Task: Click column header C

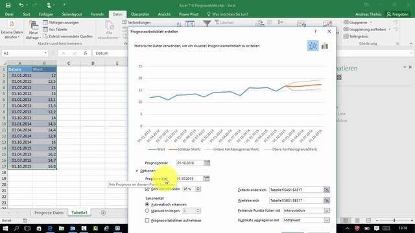Action: (x=69, y=63)
